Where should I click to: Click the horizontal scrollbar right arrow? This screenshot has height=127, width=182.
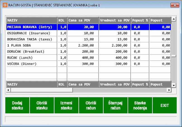169,90
